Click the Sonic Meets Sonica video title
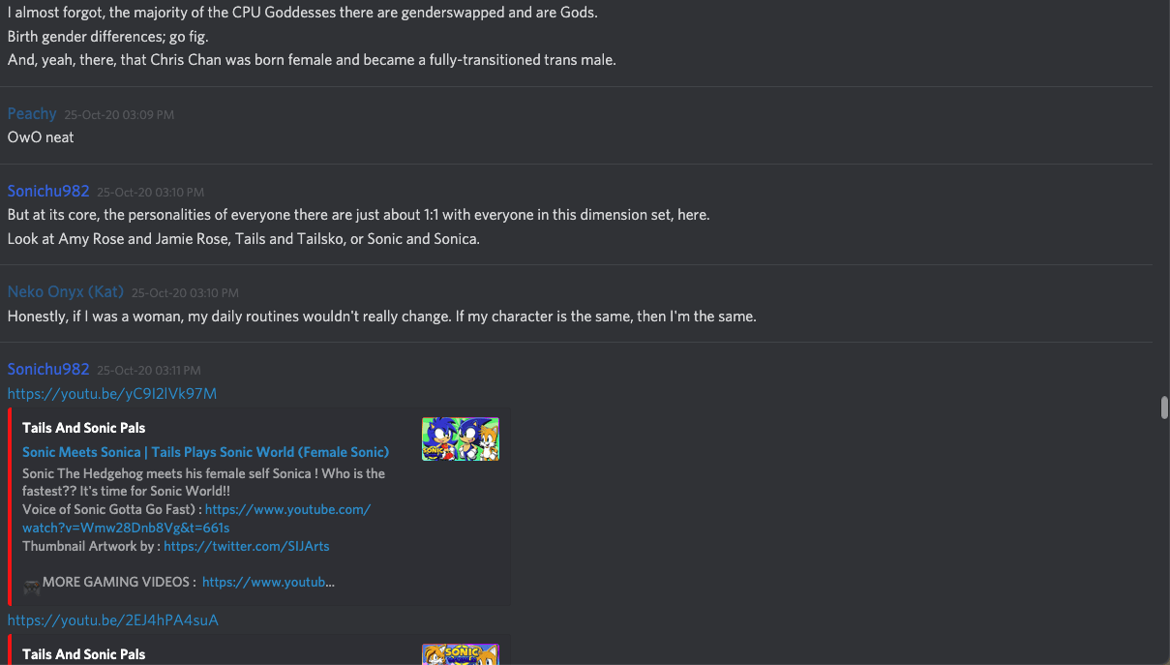This screenshot has width=1170, height=665. (x=206, y=452)
